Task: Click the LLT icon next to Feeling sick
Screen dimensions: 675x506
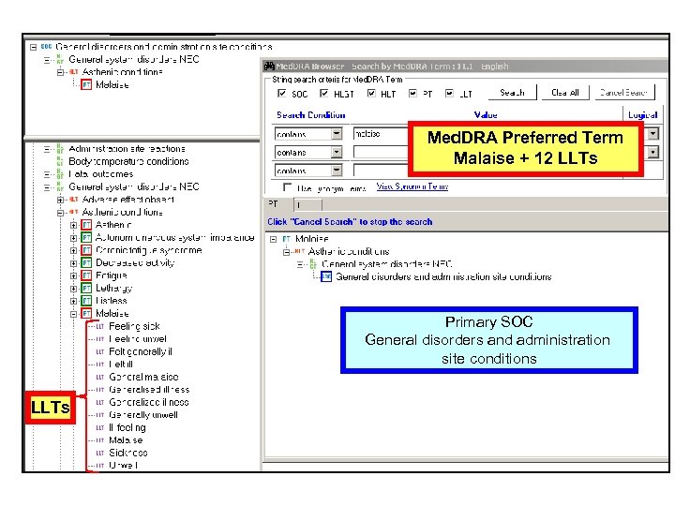Action: pyautogui.click(x=100, y=327)
